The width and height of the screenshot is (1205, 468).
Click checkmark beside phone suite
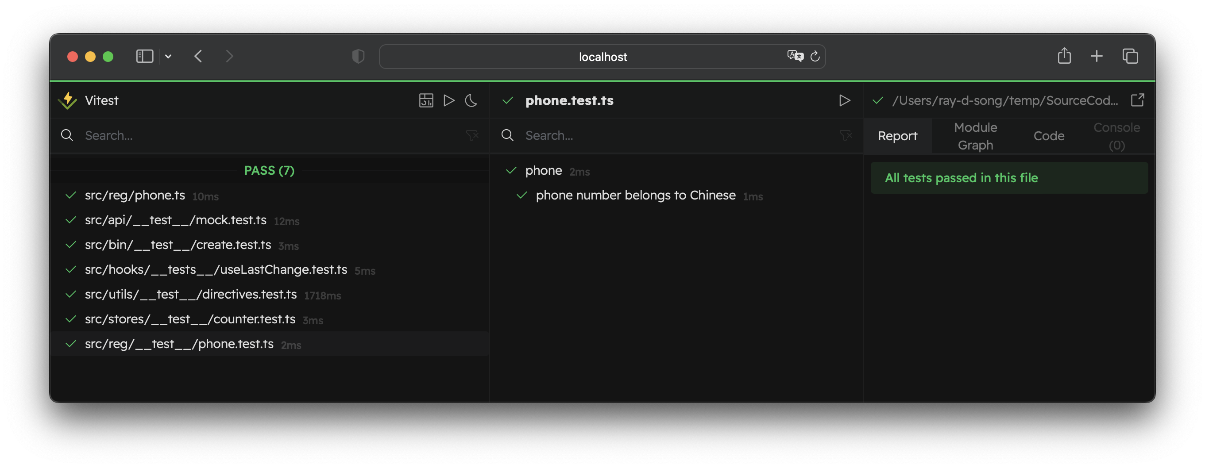[x=511, y=171]
